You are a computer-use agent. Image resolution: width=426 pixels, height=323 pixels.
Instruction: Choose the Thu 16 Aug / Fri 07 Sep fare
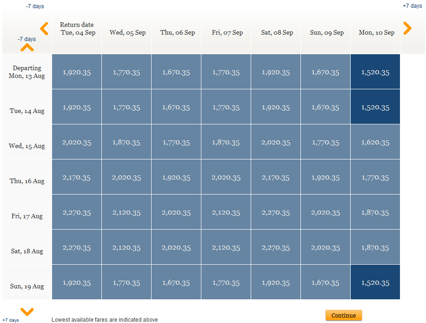coord(226,177)
